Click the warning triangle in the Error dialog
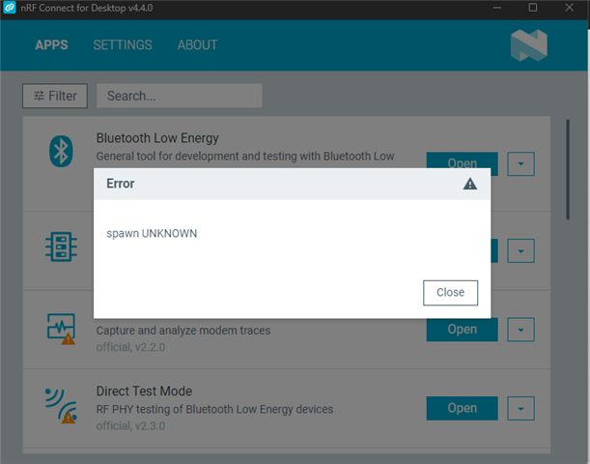This screenshot has height=464, width=590. (470, 184)
